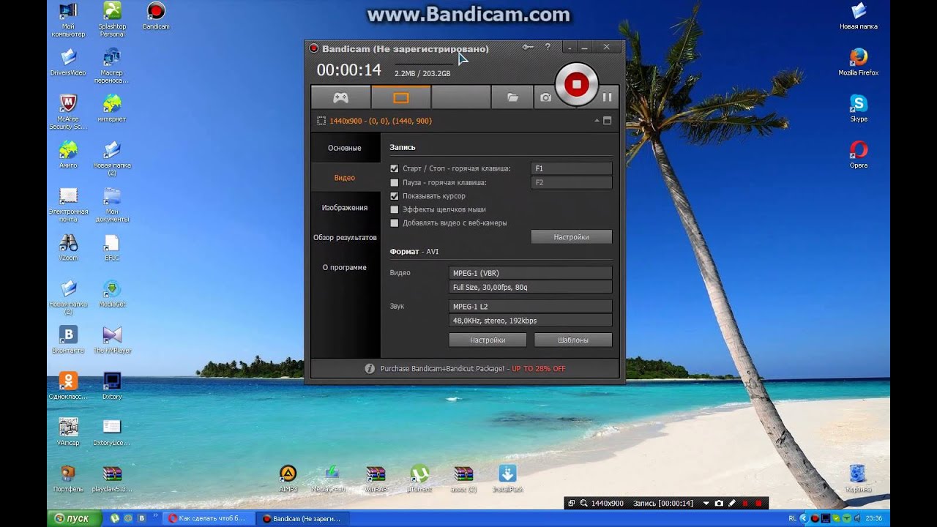Enable Добавлять видео с веб-камеры

[x=395, y=223]
